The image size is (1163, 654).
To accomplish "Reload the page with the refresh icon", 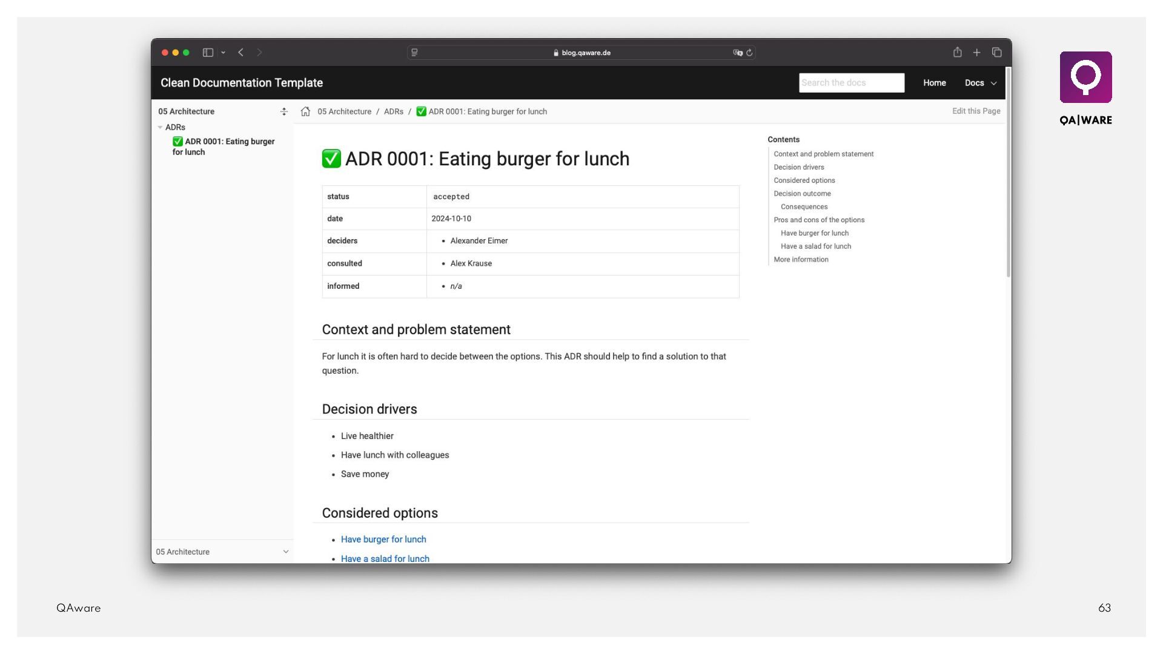I will (750, 53).
